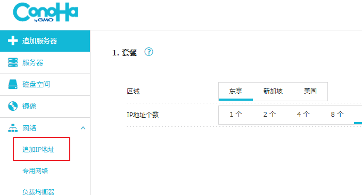Click the ConoHa by GMO logo
Image resolution: width=362 pixels, height=195 pixels.
pos(45,12)
